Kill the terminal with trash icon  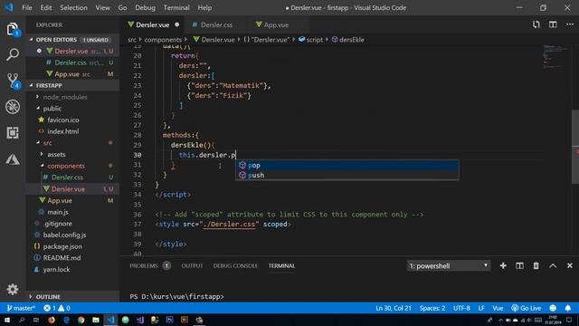pos(536,265)
